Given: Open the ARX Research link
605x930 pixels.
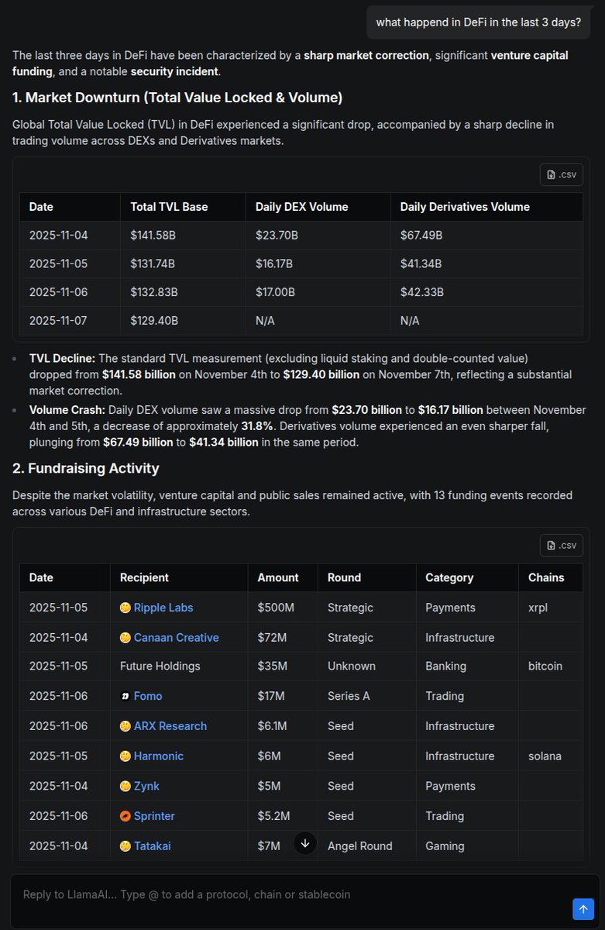Looking at the screenshot, I should coord(170,726).
